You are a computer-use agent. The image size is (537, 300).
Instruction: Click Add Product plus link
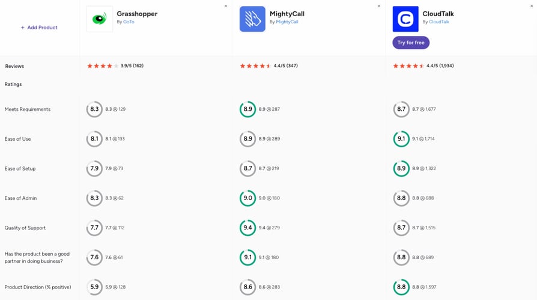click(x=39, y=28)
